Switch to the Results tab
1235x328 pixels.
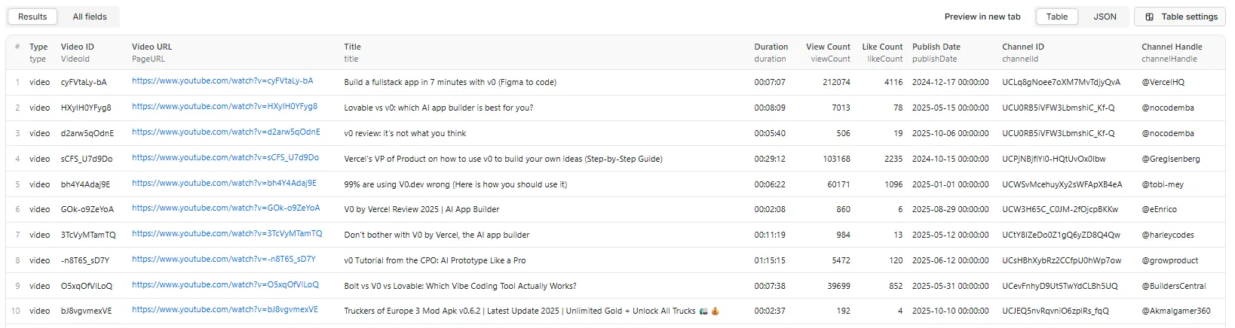(32, 17)
